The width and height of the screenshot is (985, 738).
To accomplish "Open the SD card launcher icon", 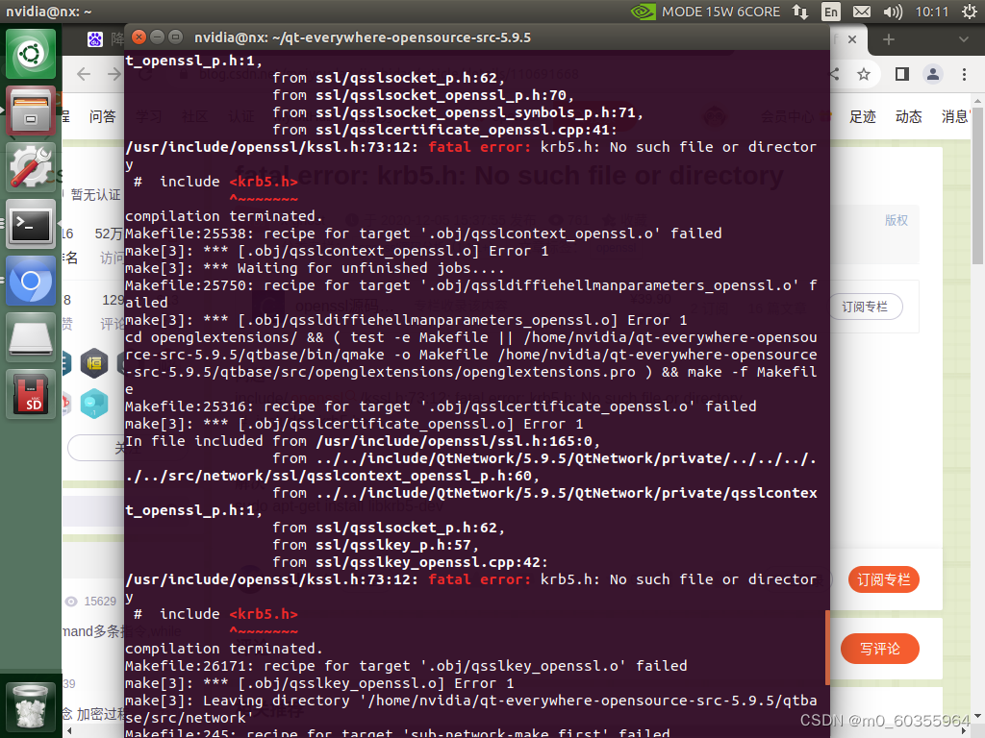I will [30, 394].
